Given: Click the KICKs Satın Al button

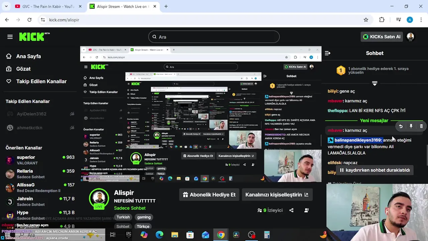Looking at the screenshot, I should click(x=382, y=37).
